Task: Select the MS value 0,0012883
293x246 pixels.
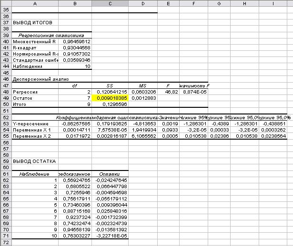Action: (x=143, y=98)
